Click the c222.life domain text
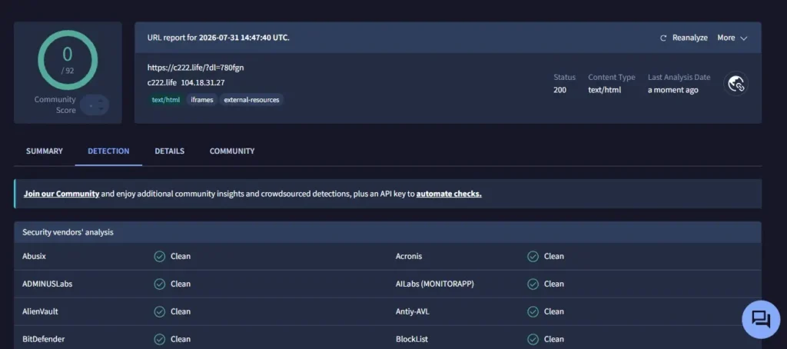Image resolution: width=787 pixels, height=349 pixels. [x=161, y=83]
